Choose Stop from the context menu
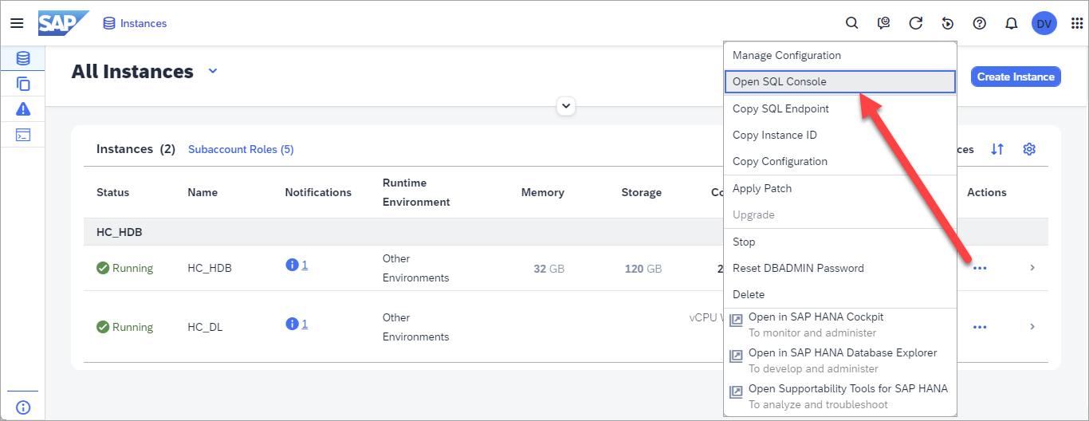1089x421 pixels. (x=840, y=242)
